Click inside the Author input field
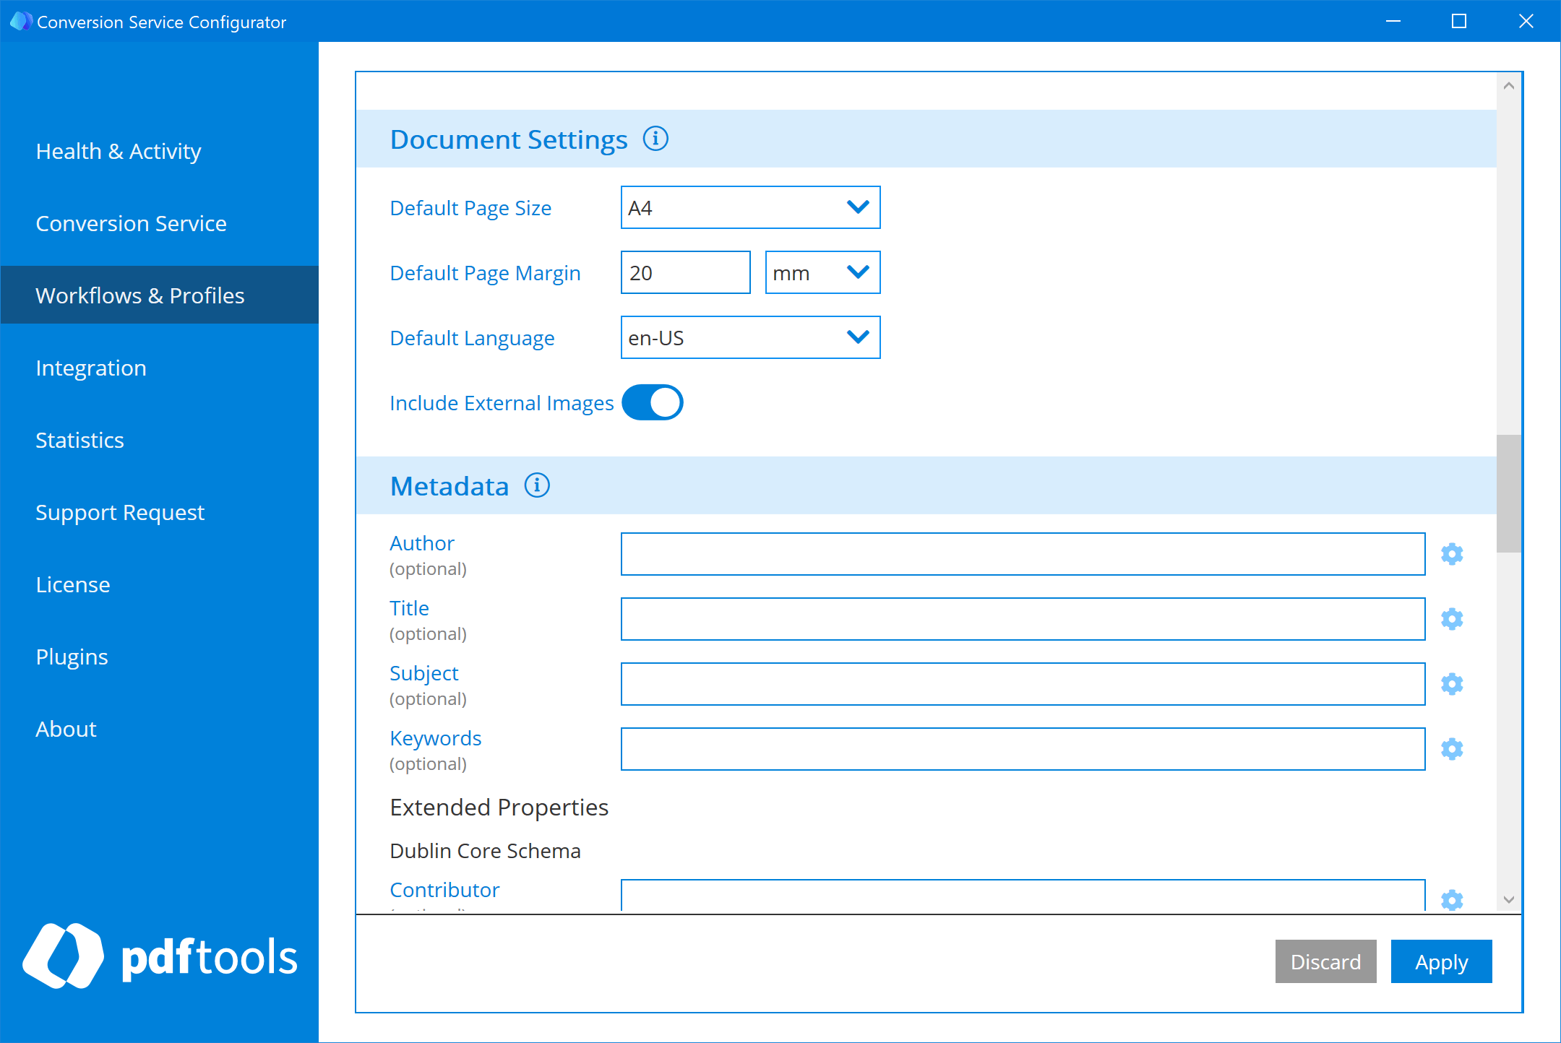This screenshot has width=1561, height=1043. [x=1022, y=554]
